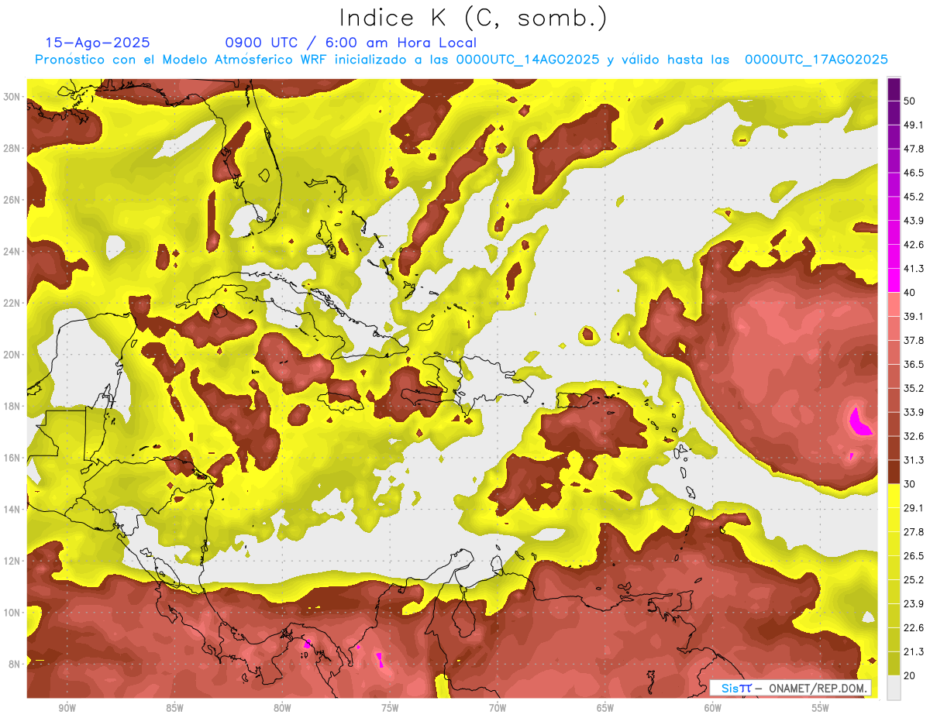Click the "26.5" colorbar value
930x718 pixels.
[x=913, y=555]
